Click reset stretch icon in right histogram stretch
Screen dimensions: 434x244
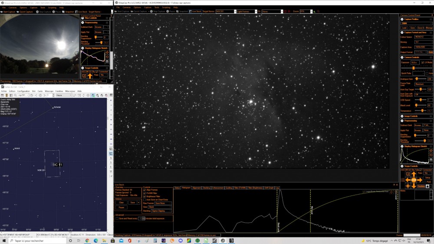tap(431, 155)
